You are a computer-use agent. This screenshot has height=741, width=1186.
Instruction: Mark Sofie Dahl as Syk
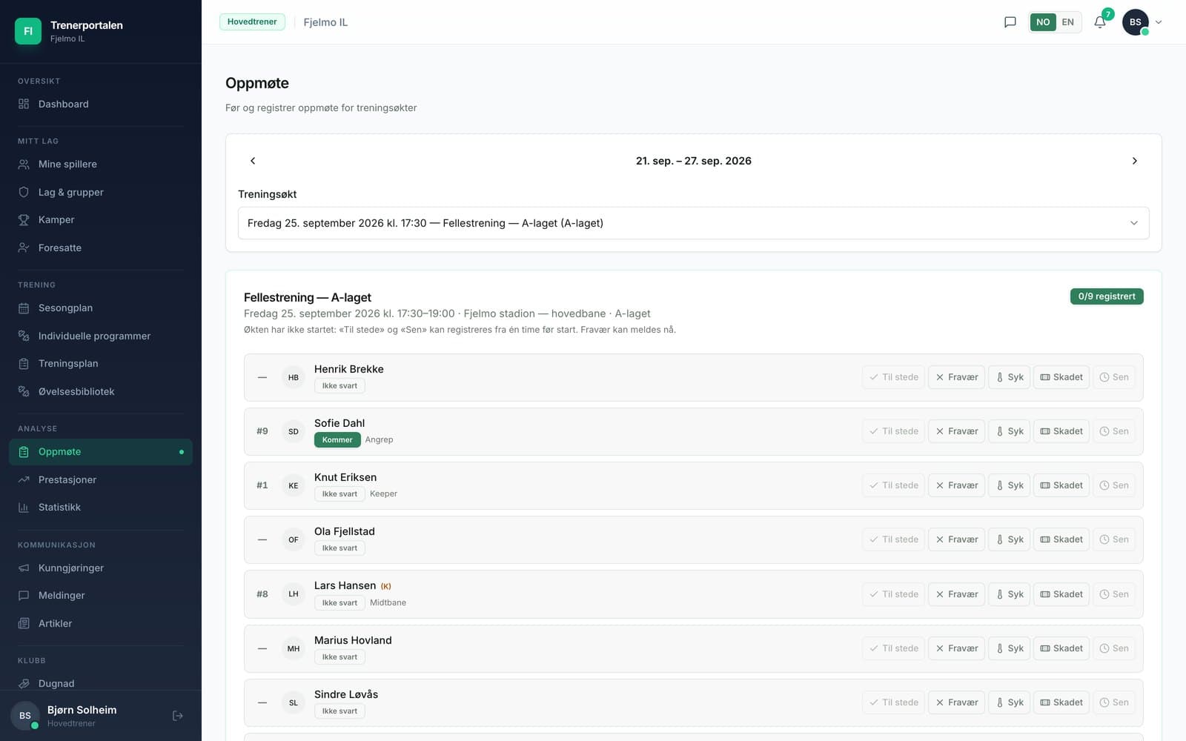point(1009,431)
